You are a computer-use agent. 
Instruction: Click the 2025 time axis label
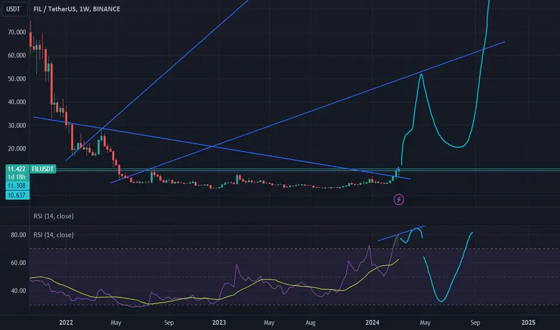tap(529, 323)
